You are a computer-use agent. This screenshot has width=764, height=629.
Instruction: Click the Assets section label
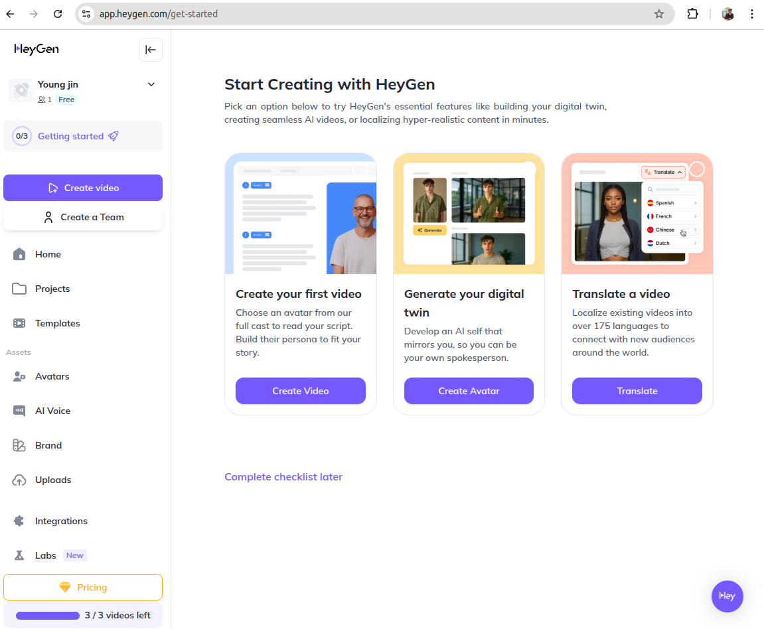coord(19,352)
